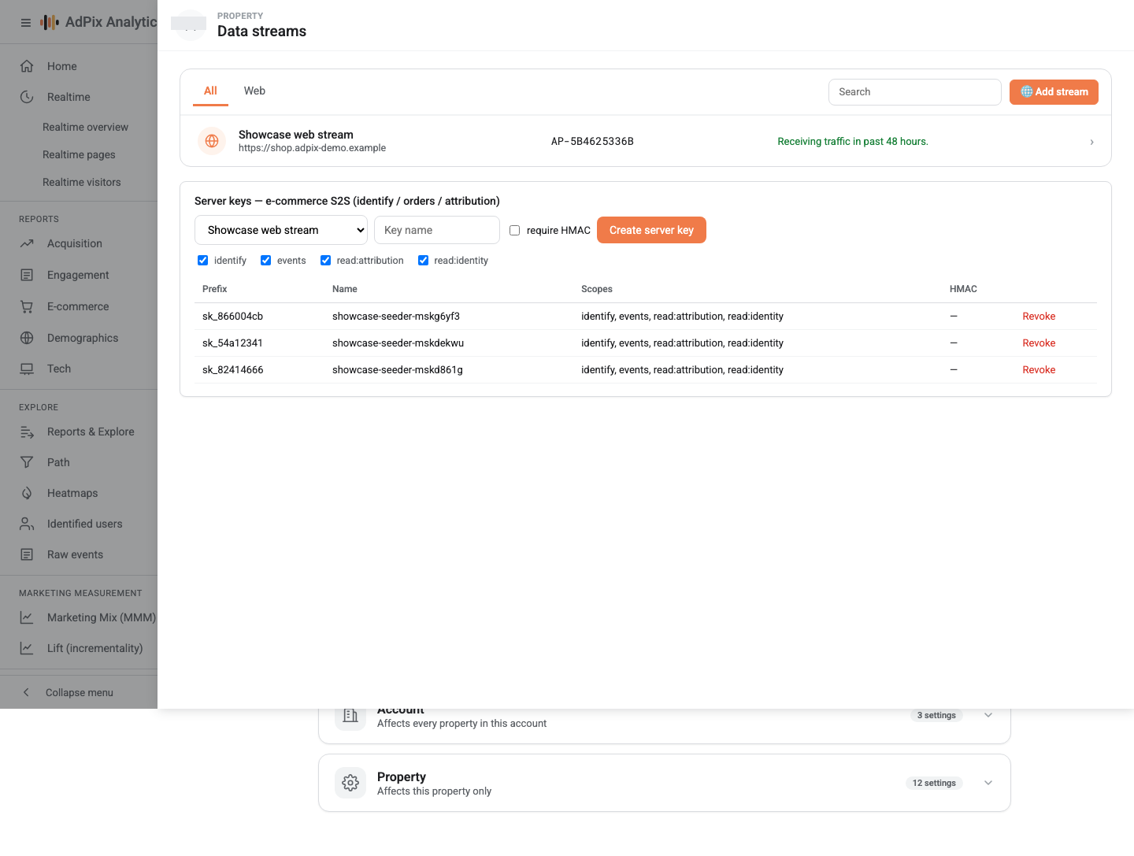Viewport: 1134px width, 856px height.
Task: Click the E-commerce cart icon
Action: click(x=27, y=306)
